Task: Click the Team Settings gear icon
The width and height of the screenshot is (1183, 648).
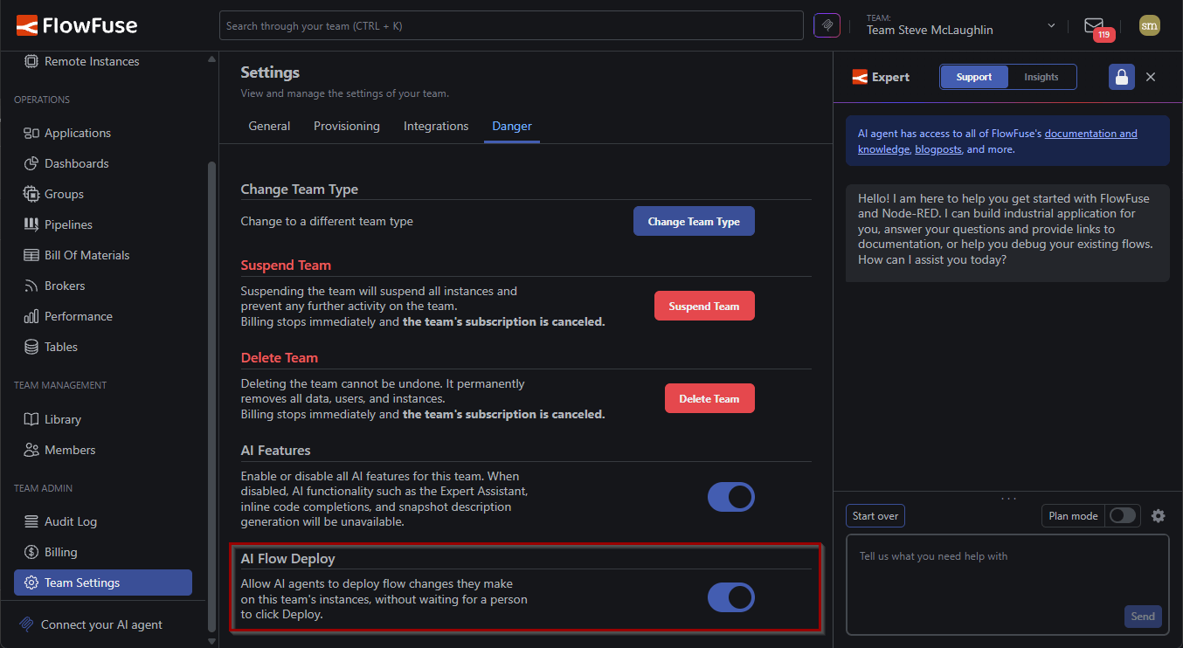Action: 31,583
